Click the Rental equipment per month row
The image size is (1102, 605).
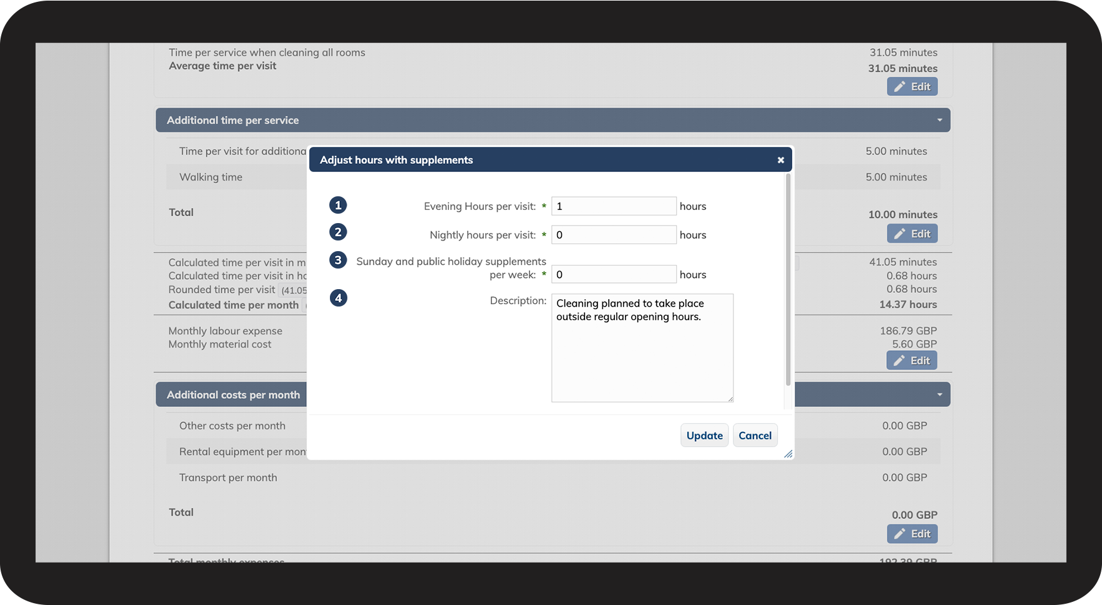click(x=553, y=451)
